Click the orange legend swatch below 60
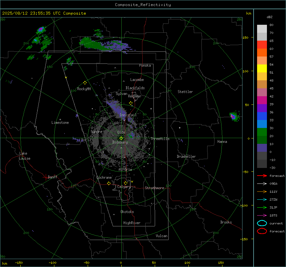Screen dimensions: 286x267 pos(262,52)
